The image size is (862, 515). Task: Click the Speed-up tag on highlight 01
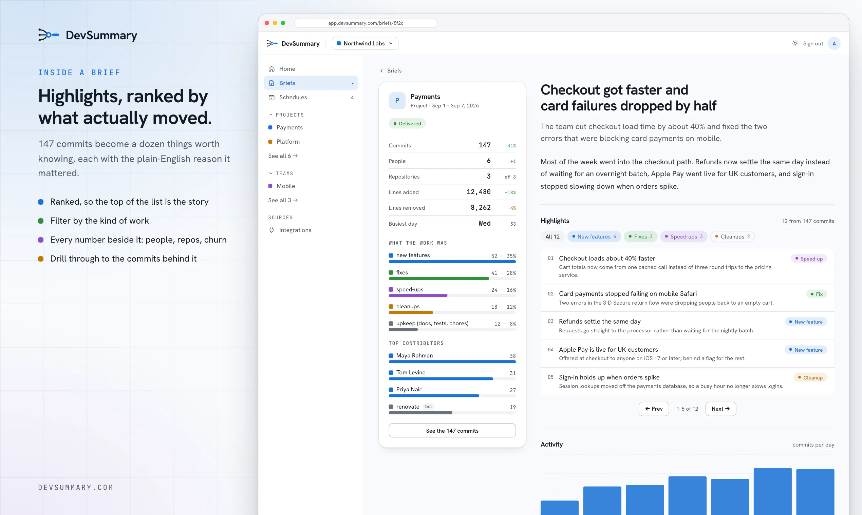[808, 259]
